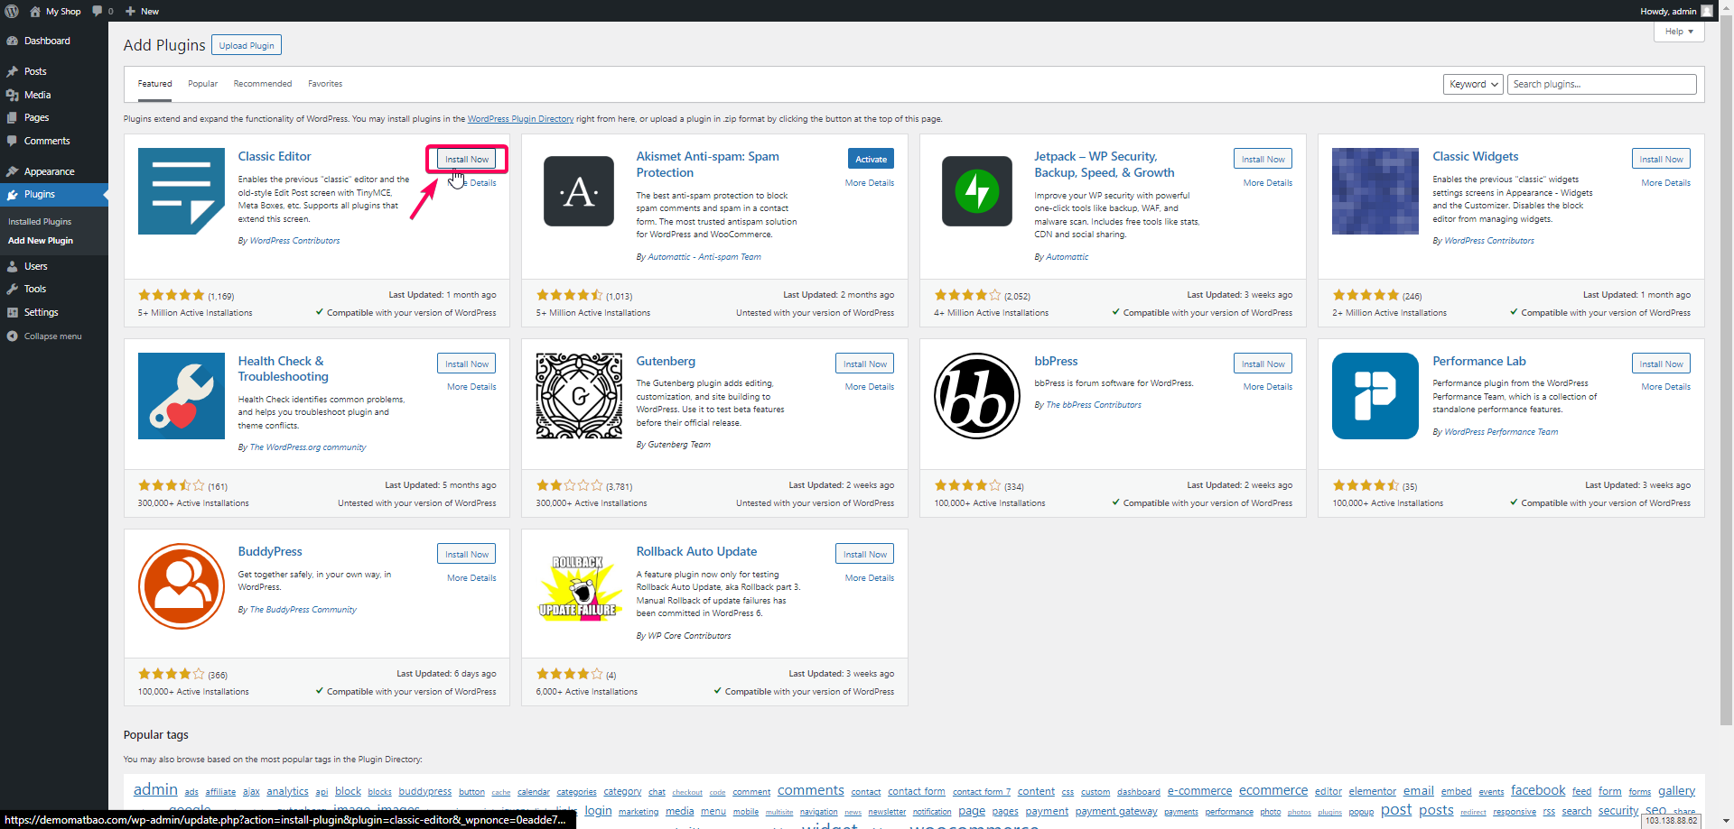
Task: Open More Details for BuddyPress
Action: point(471,578)
